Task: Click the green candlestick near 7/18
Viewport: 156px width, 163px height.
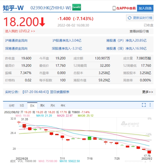Action: pos(90,138)
